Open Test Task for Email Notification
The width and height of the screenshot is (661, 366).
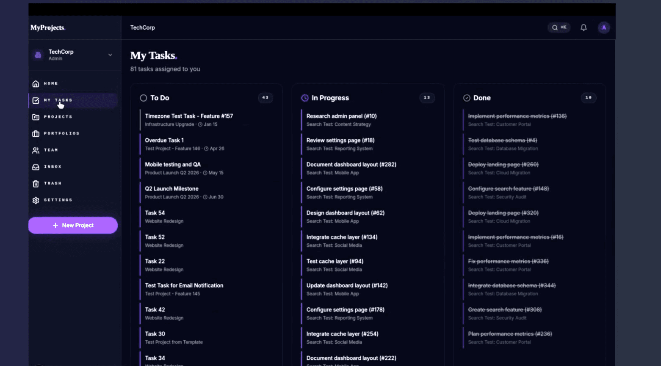207,289
